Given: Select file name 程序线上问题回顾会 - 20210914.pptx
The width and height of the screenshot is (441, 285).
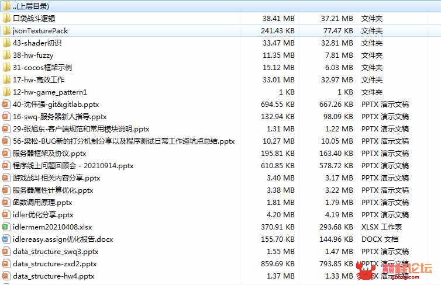Looking at the screenshot, I should (73, 166).
